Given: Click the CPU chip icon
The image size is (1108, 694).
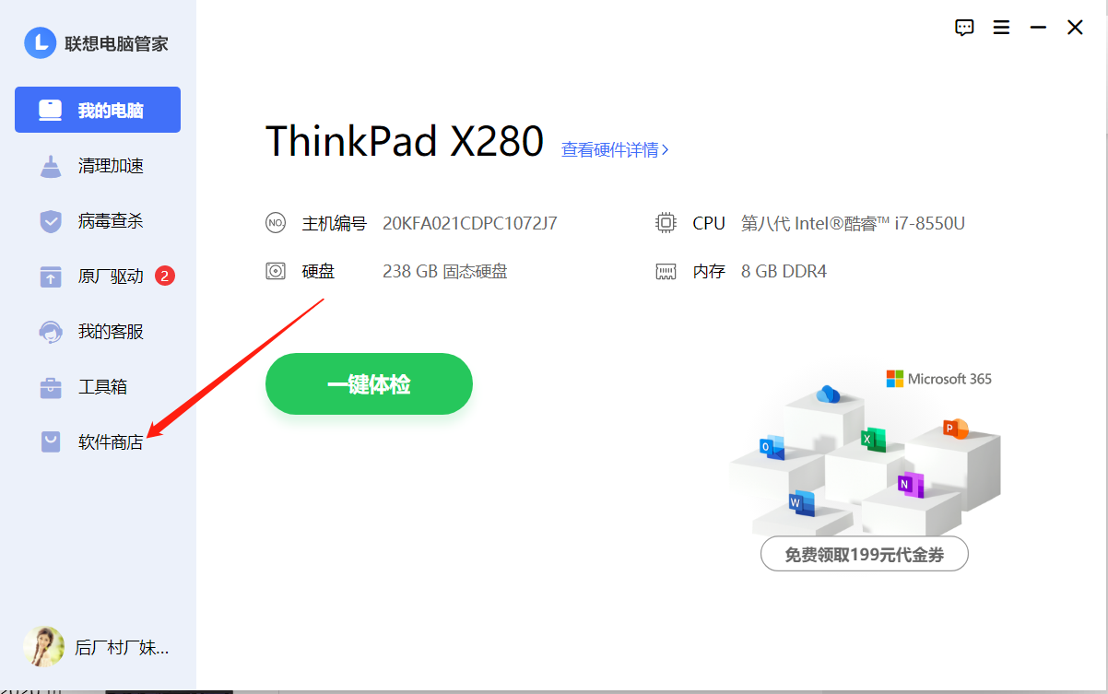Looking at the screenshot, I should tap(666, 223).
